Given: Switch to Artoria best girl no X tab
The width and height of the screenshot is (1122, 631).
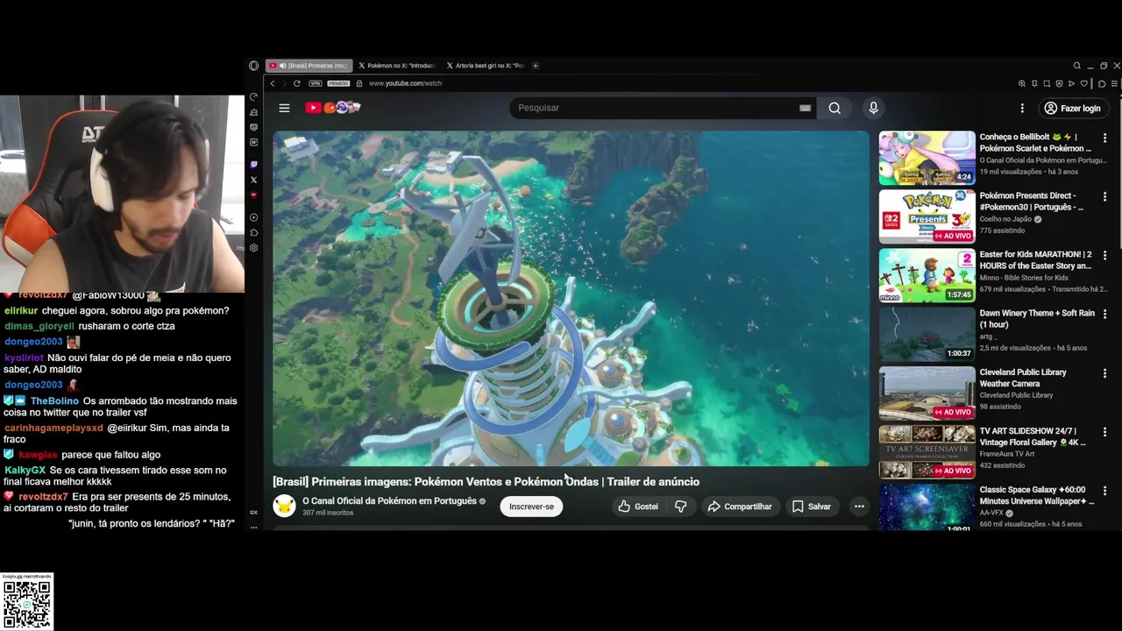Looking at the screenshot, I should tap(485, 66).
